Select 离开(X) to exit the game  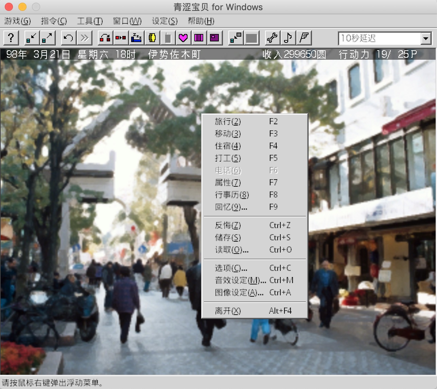click(x=255, y=311)
